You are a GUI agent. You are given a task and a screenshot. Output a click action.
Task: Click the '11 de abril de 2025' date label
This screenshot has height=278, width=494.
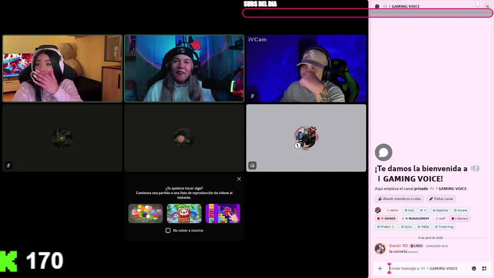coord(430,238)
